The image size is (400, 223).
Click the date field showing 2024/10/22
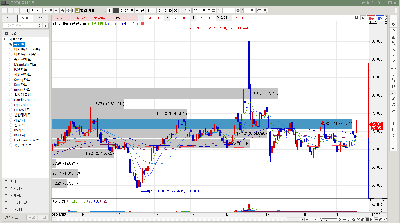[x=202, y=10]
